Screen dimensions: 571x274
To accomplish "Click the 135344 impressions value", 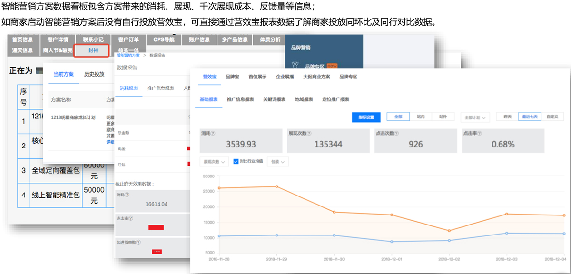I will [327, 144].
